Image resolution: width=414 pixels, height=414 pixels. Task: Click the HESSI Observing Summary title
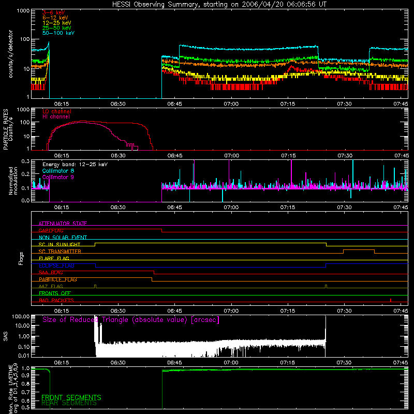pyautogui.click(x=219, y=5)
